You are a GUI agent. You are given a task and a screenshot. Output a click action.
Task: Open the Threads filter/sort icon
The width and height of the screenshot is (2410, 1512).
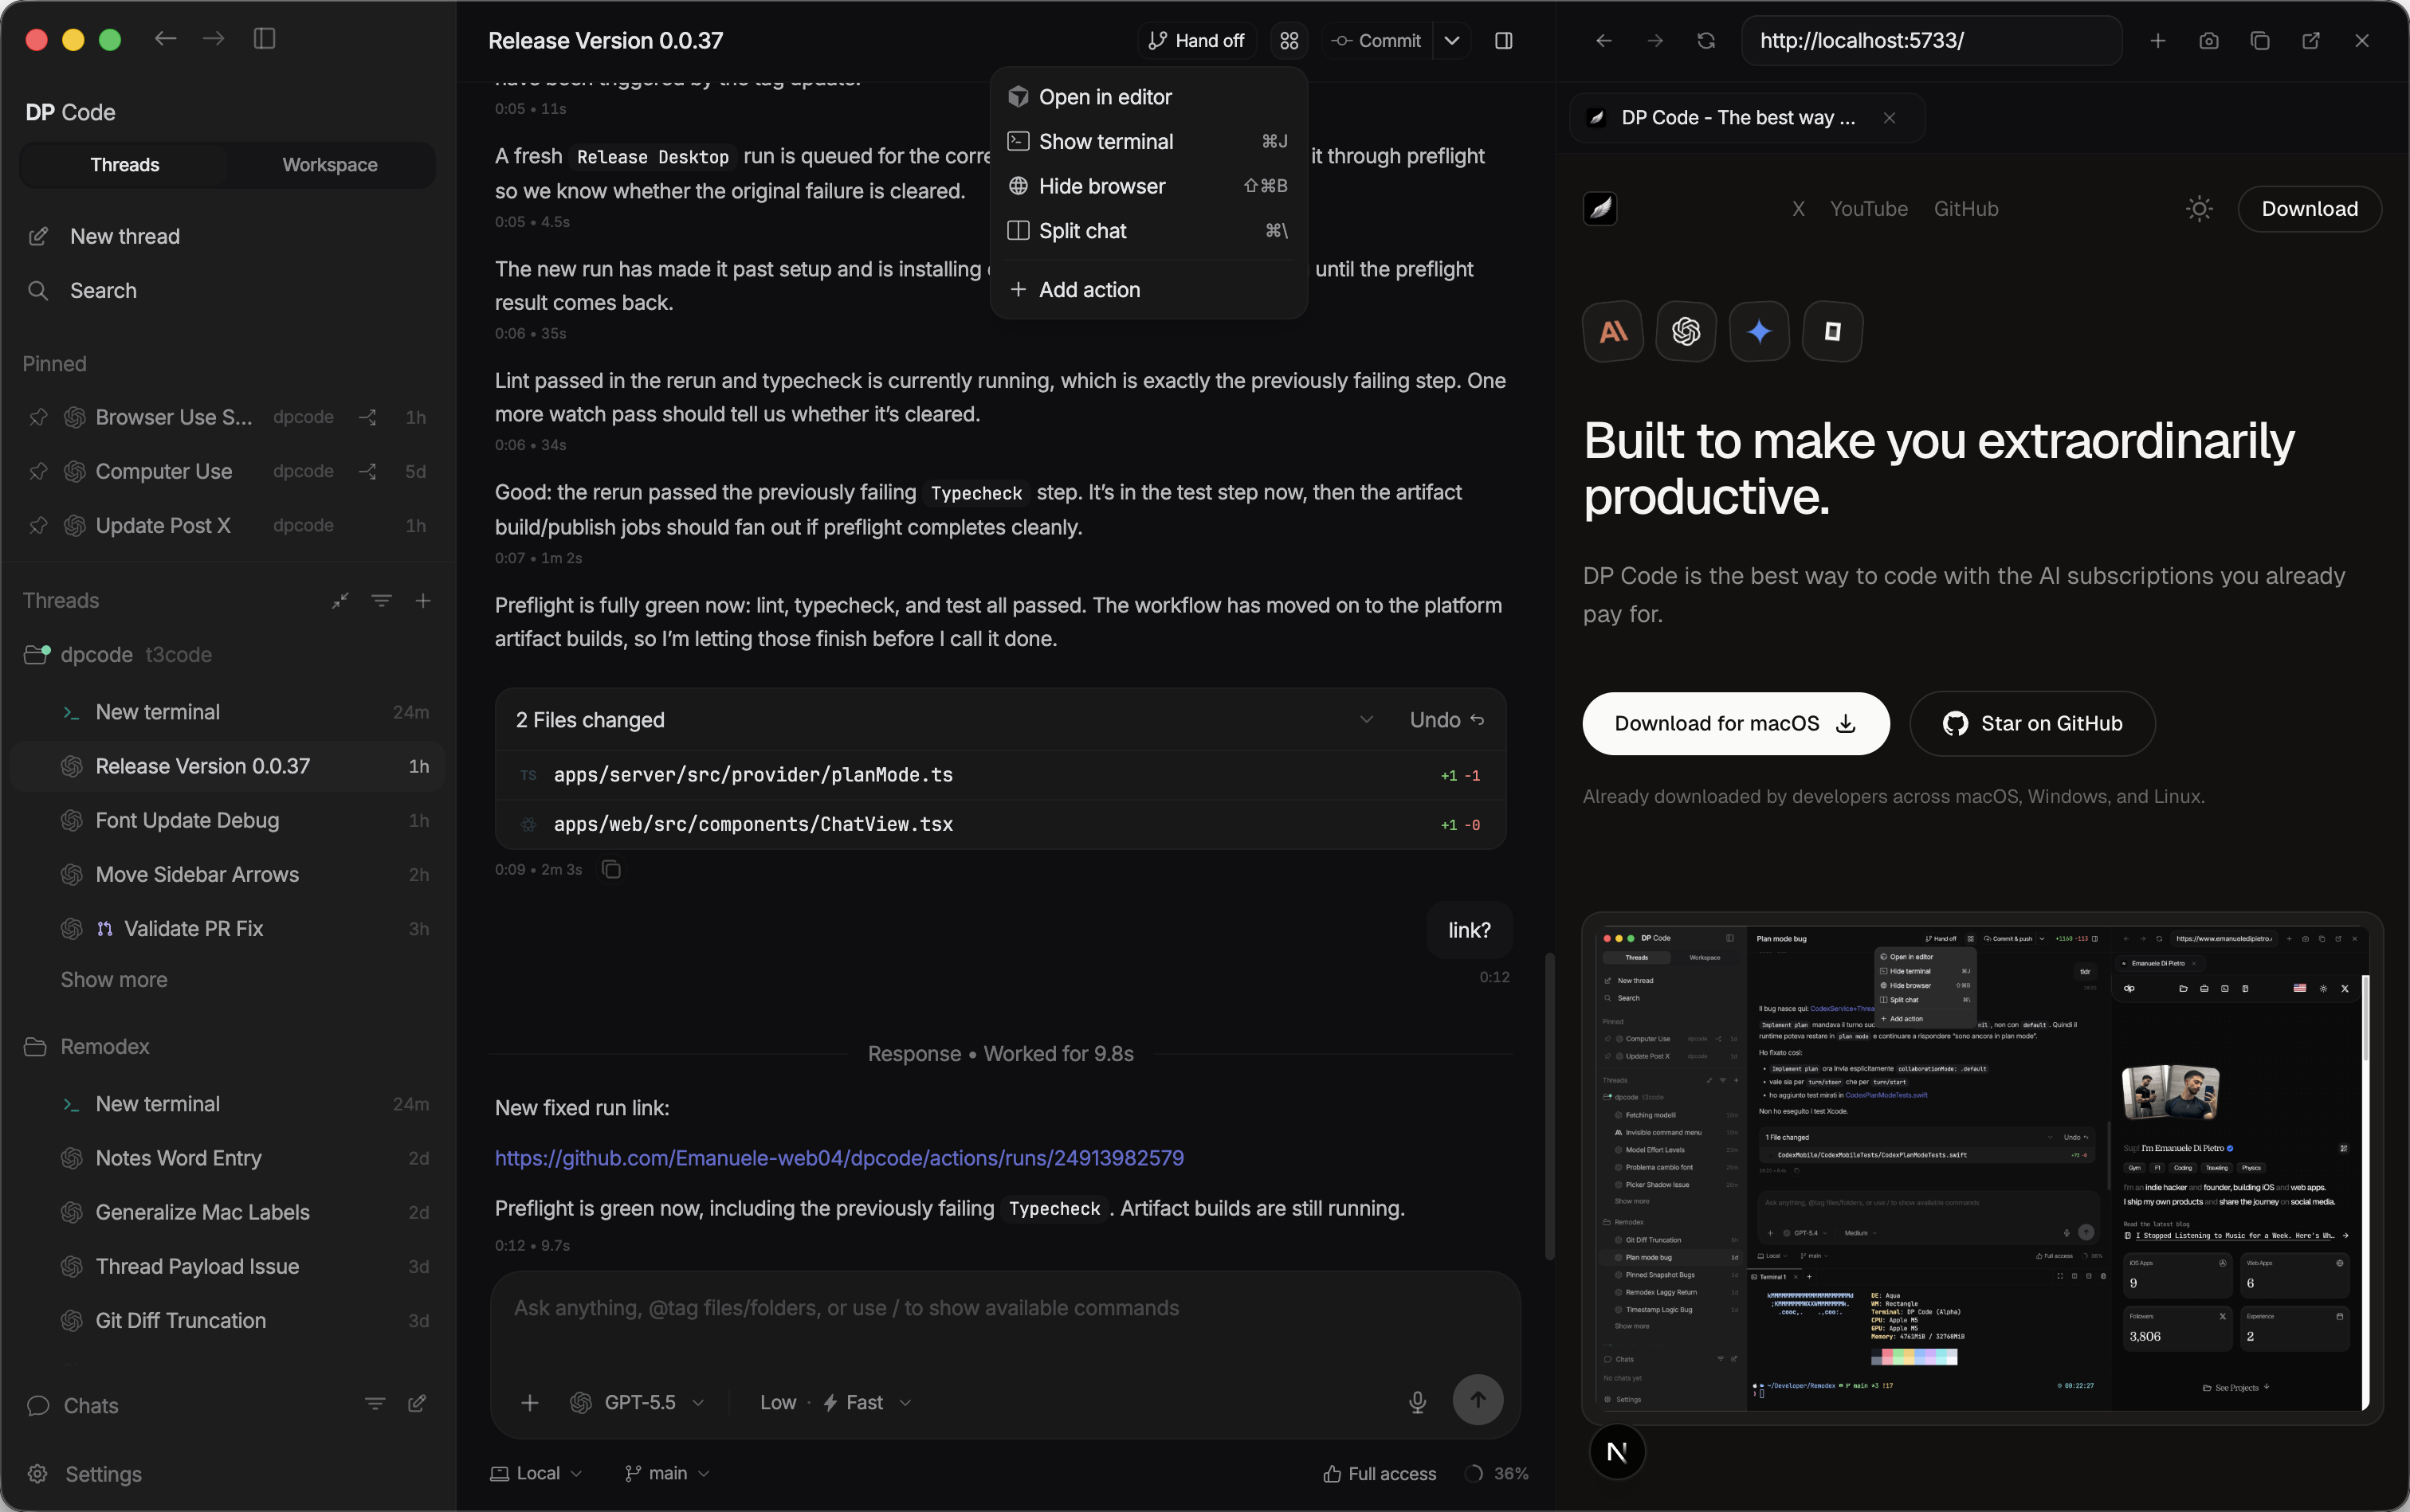click(x=381, y=601)
